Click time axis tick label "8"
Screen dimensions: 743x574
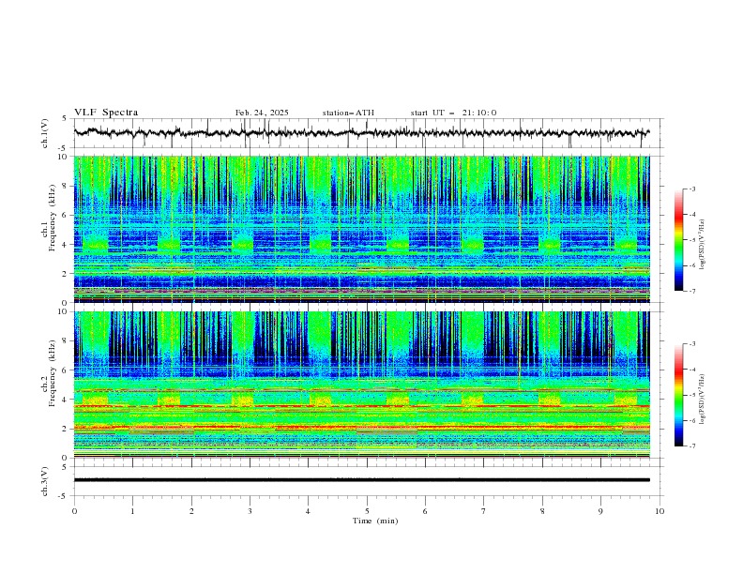click(x=542, y=511)
